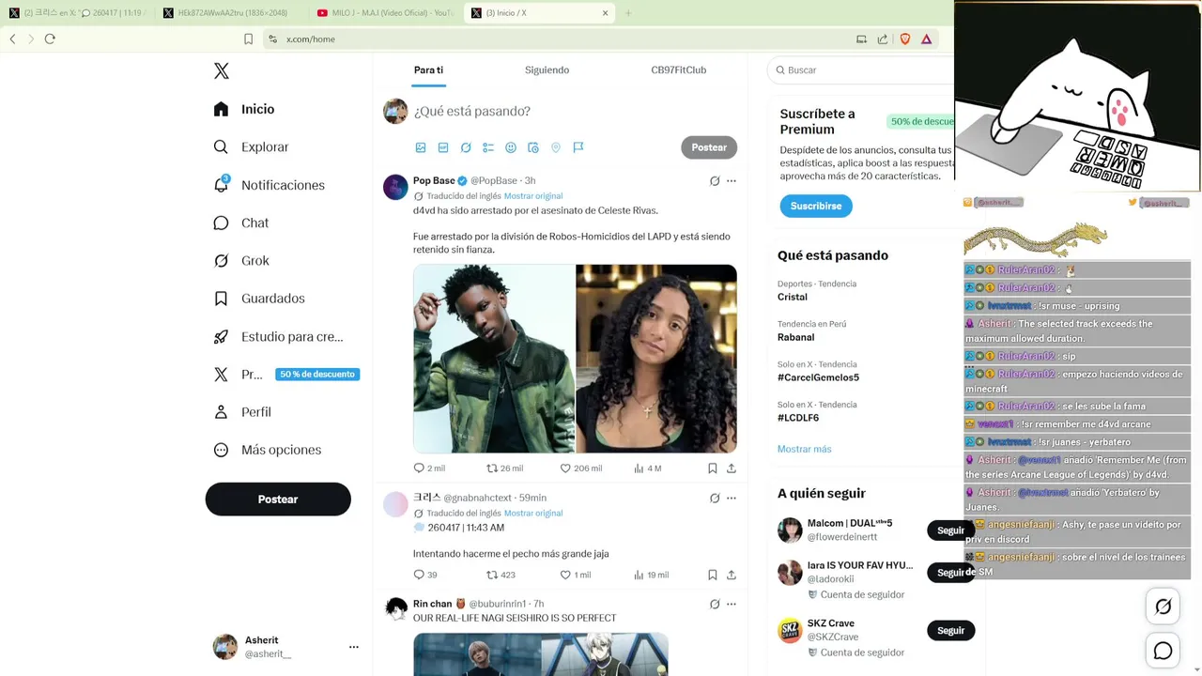Click the sidebar Postear button
This screenshot has height=676, width=1202.
click(278, 499)
